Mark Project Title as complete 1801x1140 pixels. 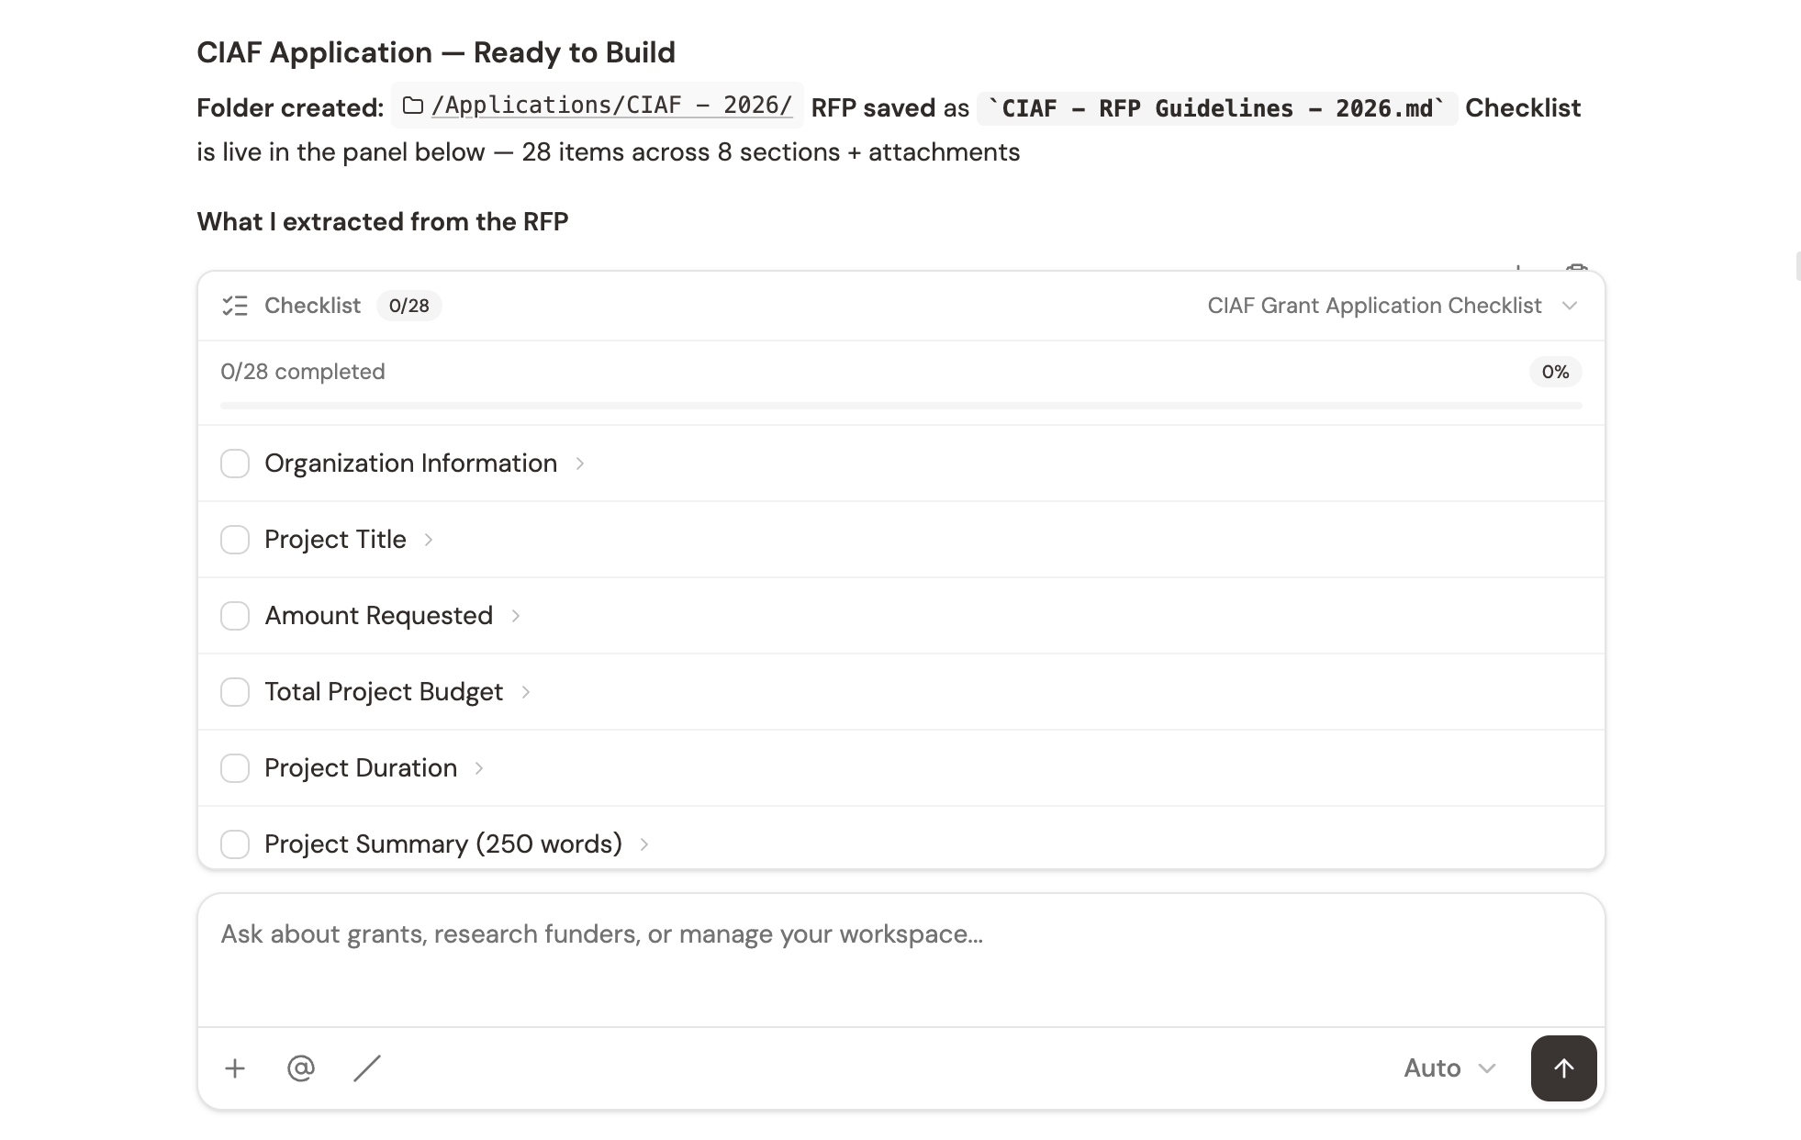click(235, 540)
